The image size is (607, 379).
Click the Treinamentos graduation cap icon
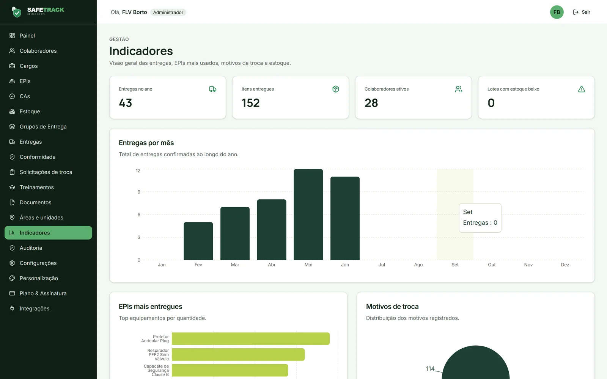[12, 187]
